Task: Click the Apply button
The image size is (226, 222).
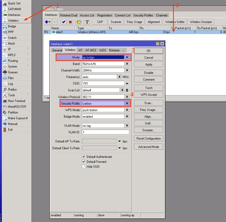Action: point(149,64)
